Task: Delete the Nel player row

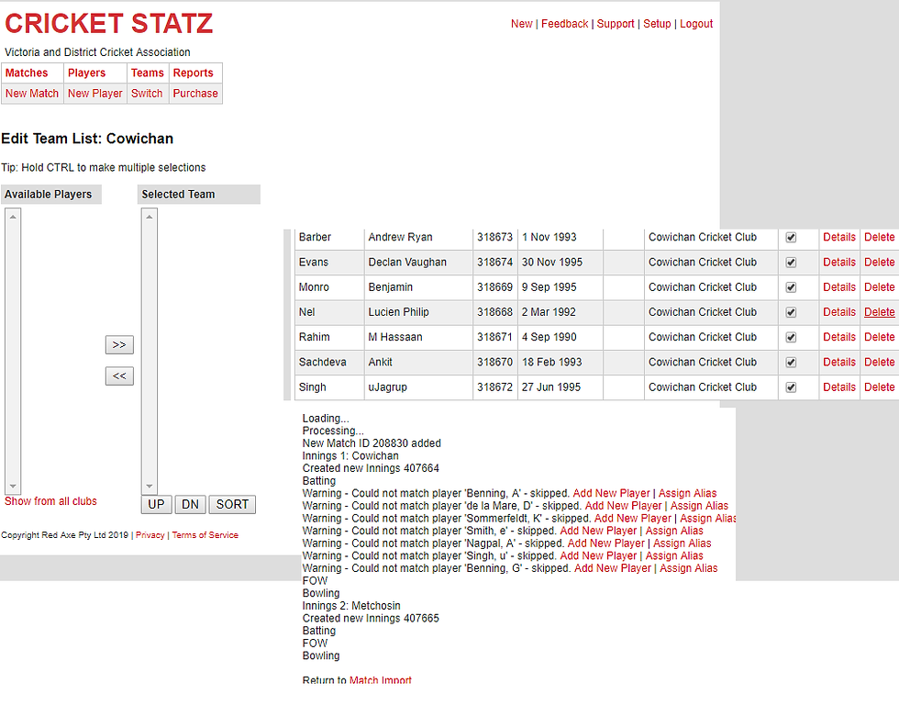Action: 880,312
